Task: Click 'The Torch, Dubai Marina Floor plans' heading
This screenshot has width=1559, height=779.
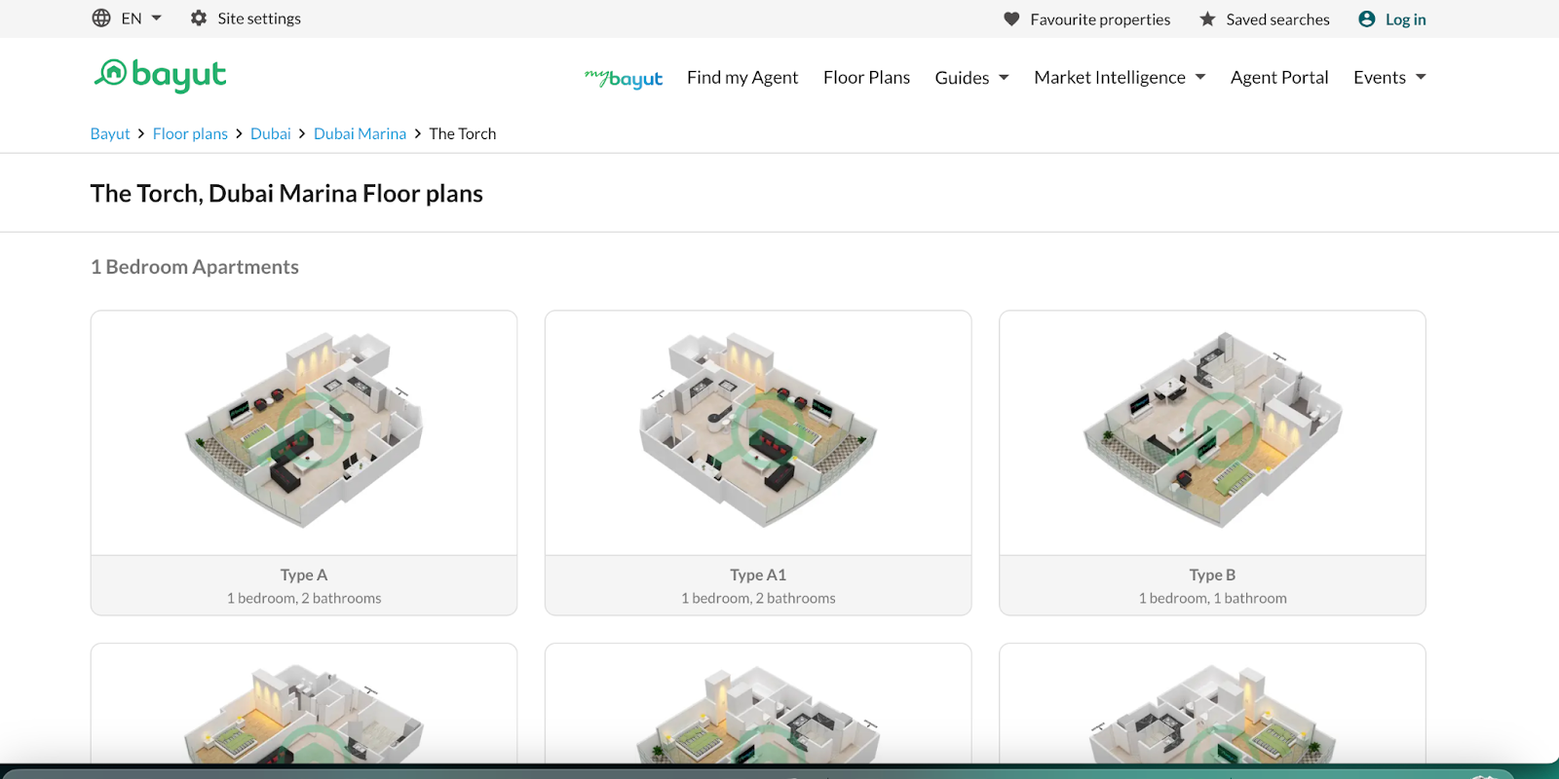Action: click(x=286, y=193)
